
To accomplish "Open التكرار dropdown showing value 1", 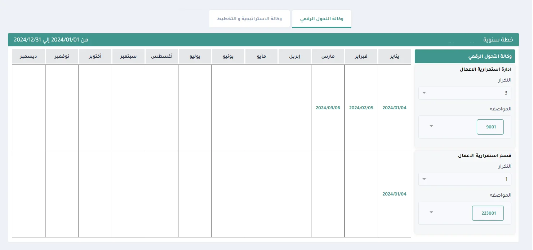I will [465, 179].
